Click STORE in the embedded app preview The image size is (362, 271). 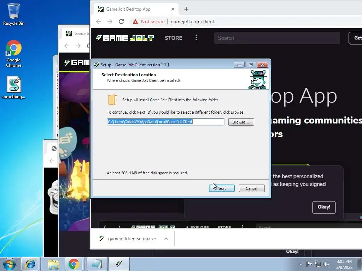pyautogui.click(x=224, y=227)
